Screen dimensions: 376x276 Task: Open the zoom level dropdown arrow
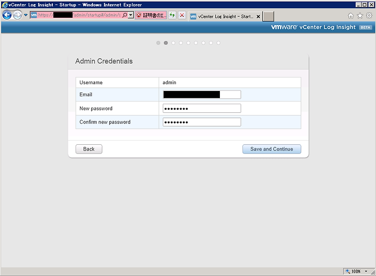point(366,271)
